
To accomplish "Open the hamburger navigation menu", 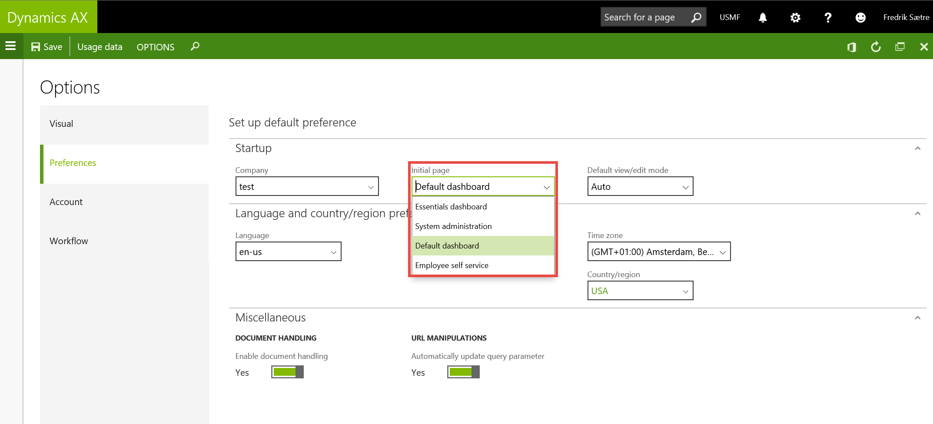I will (x=11, y=46).
